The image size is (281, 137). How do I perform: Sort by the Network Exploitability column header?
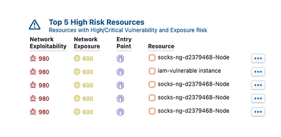[48, 43]
